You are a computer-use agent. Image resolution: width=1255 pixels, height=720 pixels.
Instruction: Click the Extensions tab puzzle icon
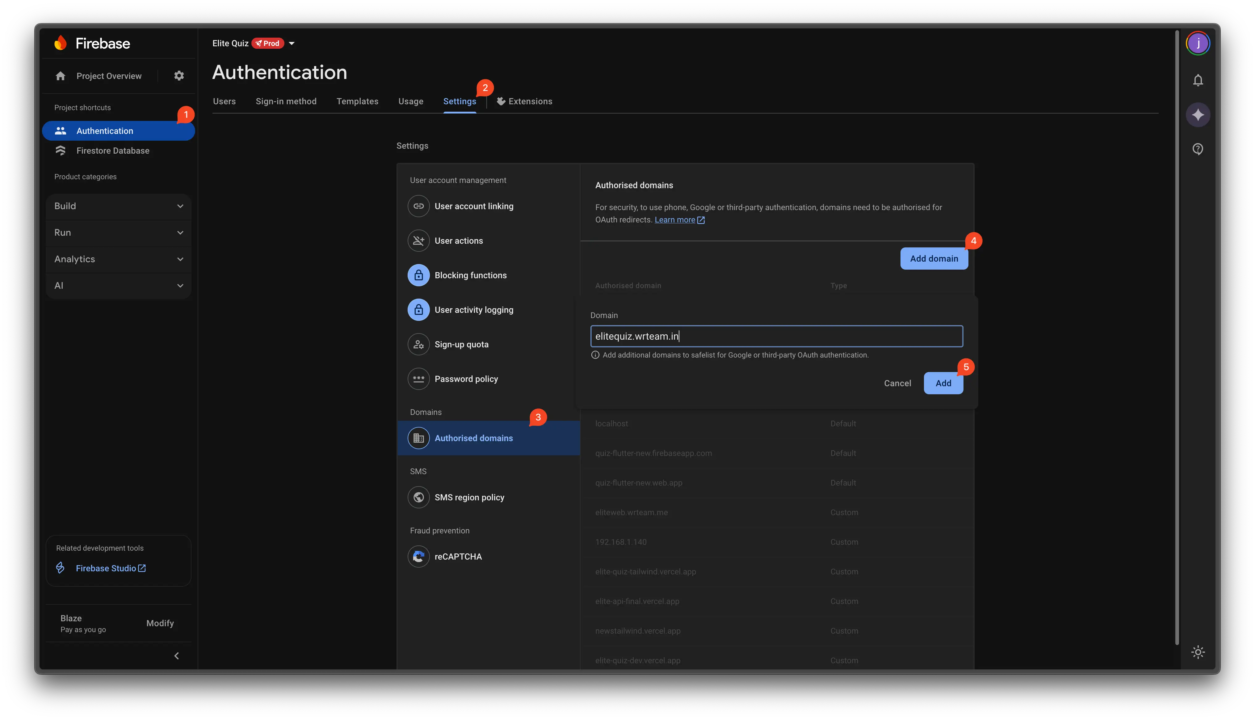[501, 101]
